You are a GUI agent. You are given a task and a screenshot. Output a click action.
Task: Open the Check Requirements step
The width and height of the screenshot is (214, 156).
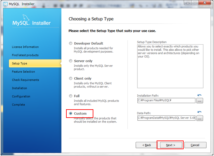pos(25,80)
